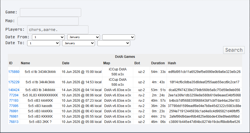Open game ID 76991 link
The image size is (250, 133).
14,111
